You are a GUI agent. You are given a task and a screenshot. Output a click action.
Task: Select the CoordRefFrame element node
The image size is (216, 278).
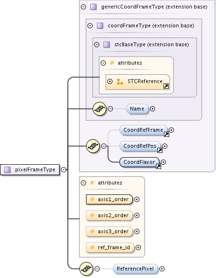click(x=144, y=130)
